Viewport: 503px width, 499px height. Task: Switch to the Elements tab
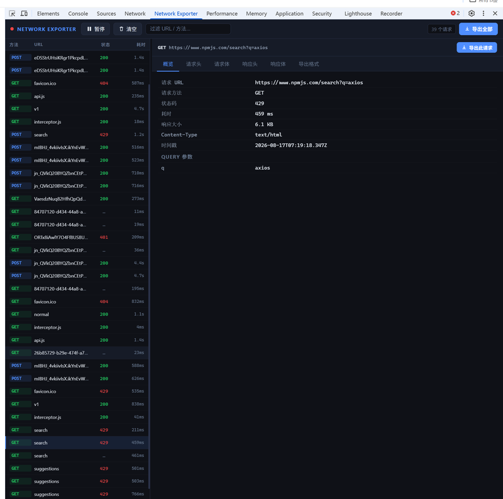coord(48,13)
